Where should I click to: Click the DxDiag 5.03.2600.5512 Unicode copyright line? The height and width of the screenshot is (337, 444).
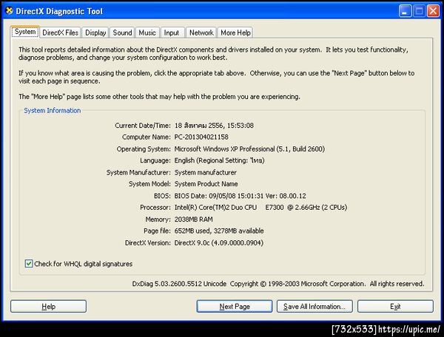tap(278, 284)
